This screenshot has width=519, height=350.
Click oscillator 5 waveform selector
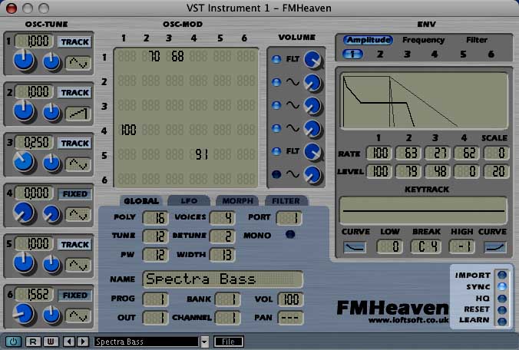pyautogui.click(x=78, y=266)
